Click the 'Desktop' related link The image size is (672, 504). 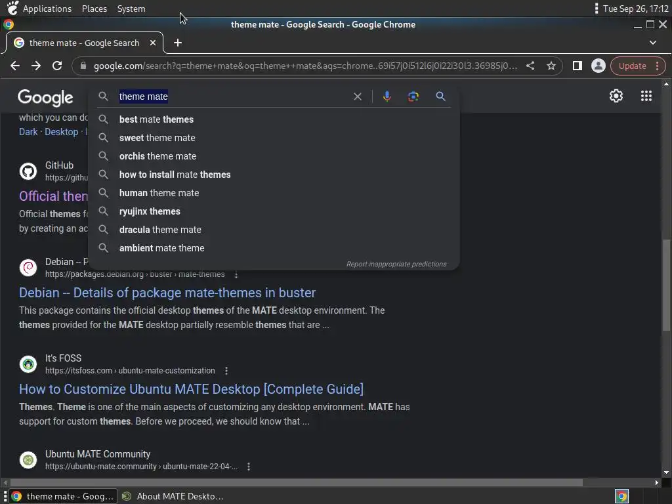tap(61, 132)
